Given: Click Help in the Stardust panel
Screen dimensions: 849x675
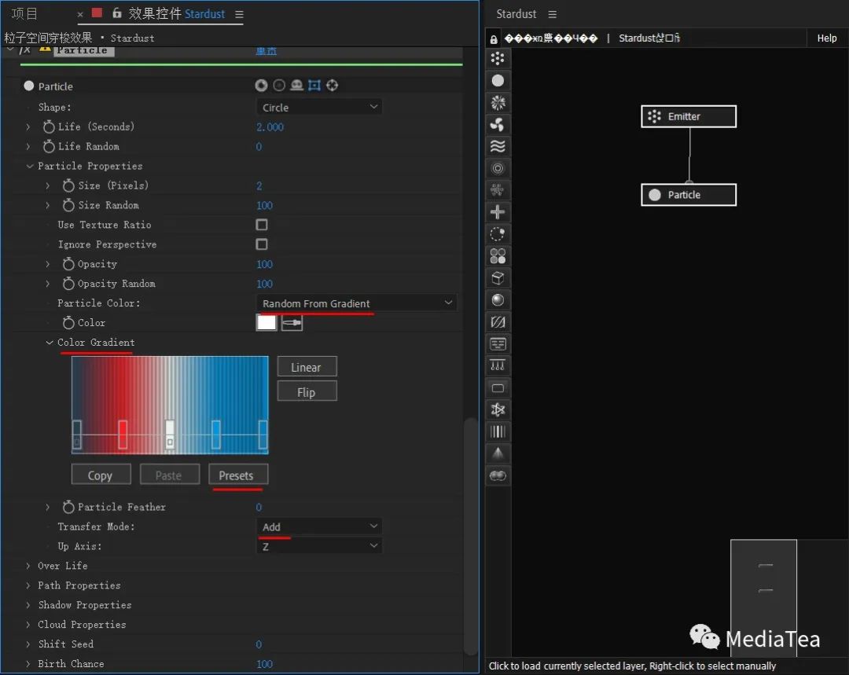Looking at the screenshot, I should pos(826,38).
